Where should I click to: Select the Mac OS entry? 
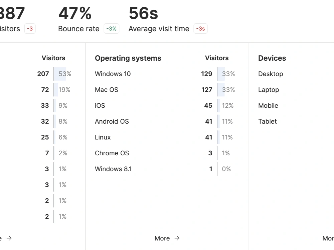point(106,90)
